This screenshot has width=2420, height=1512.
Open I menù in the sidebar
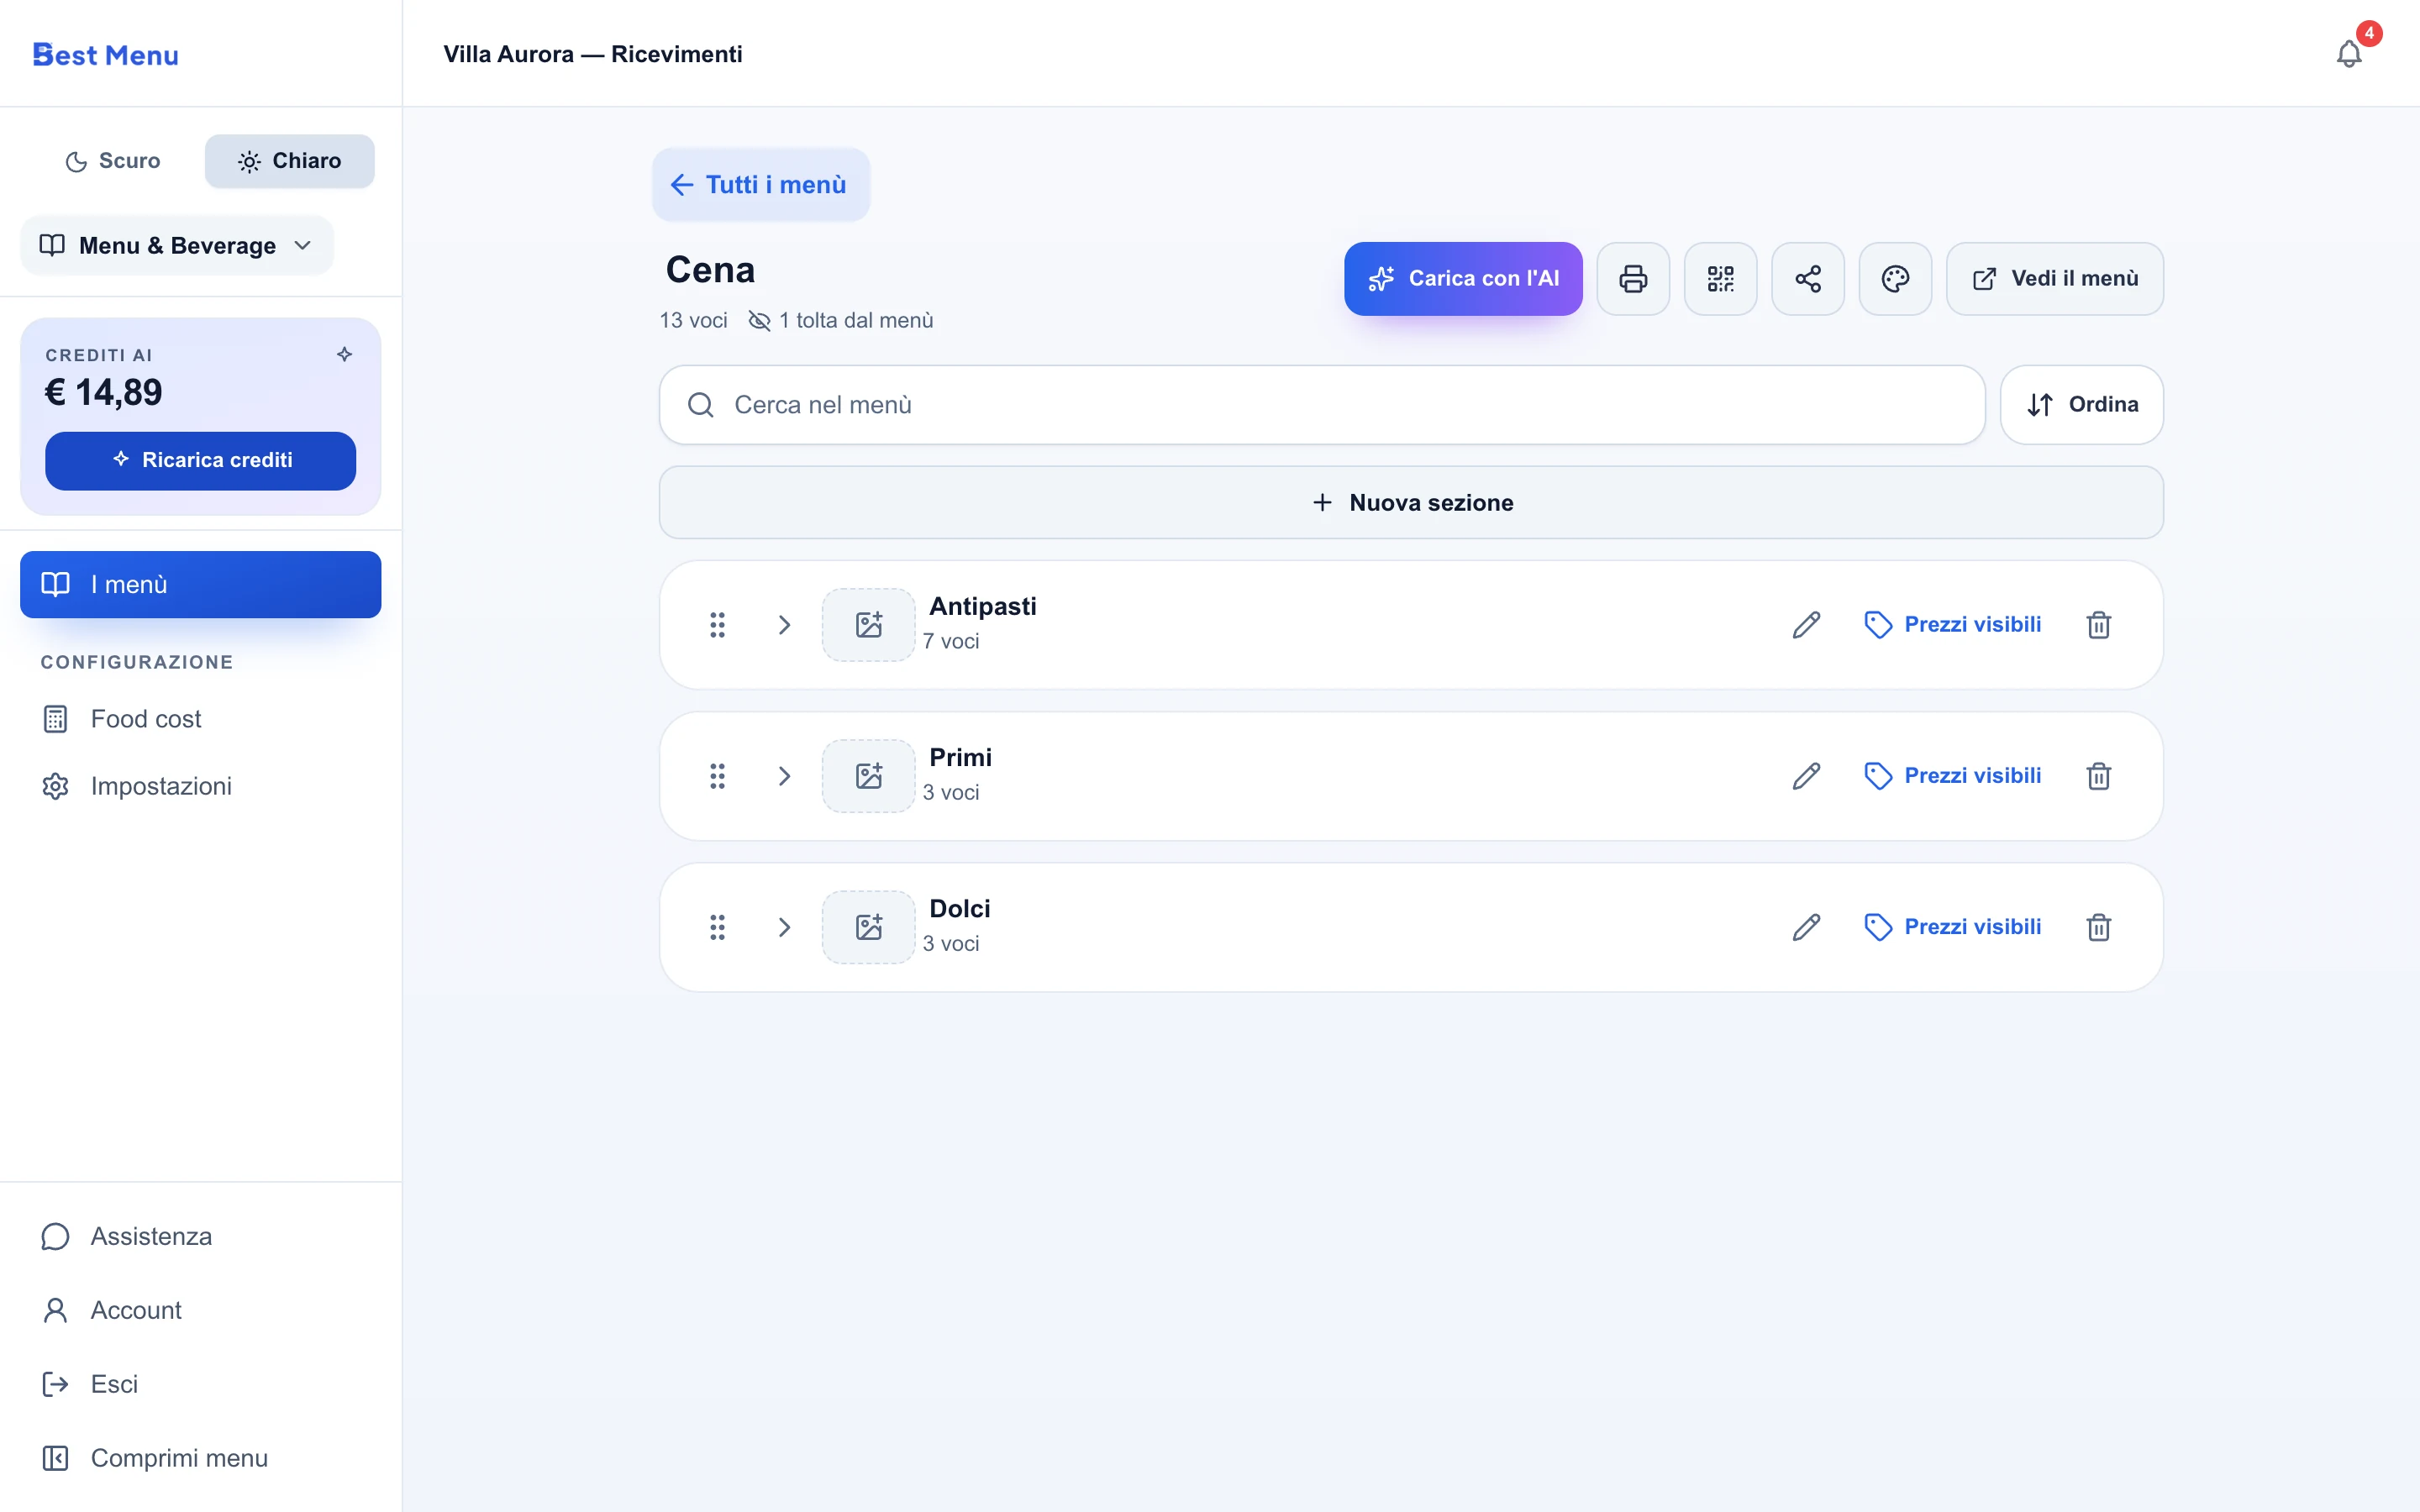click(x=200, y=584)
